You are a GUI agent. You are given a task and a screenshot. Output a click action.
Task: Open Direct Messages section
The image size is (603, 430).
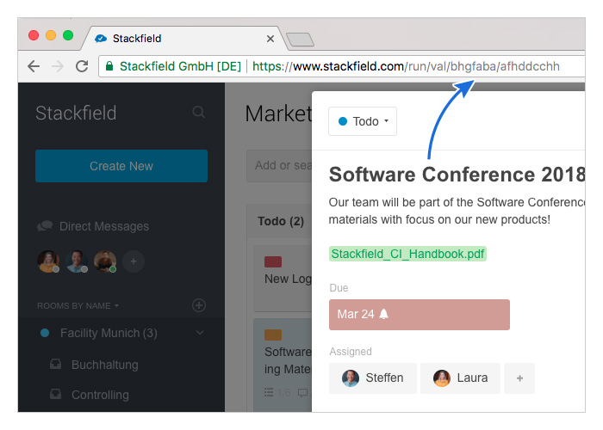coord(104,226)
